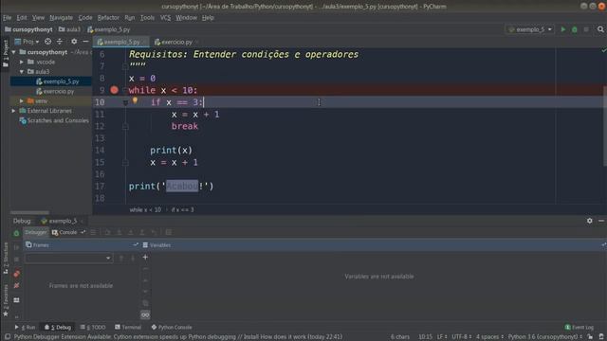Change the UTF-8 file encoding
The image size is (607, 341).
462,337
